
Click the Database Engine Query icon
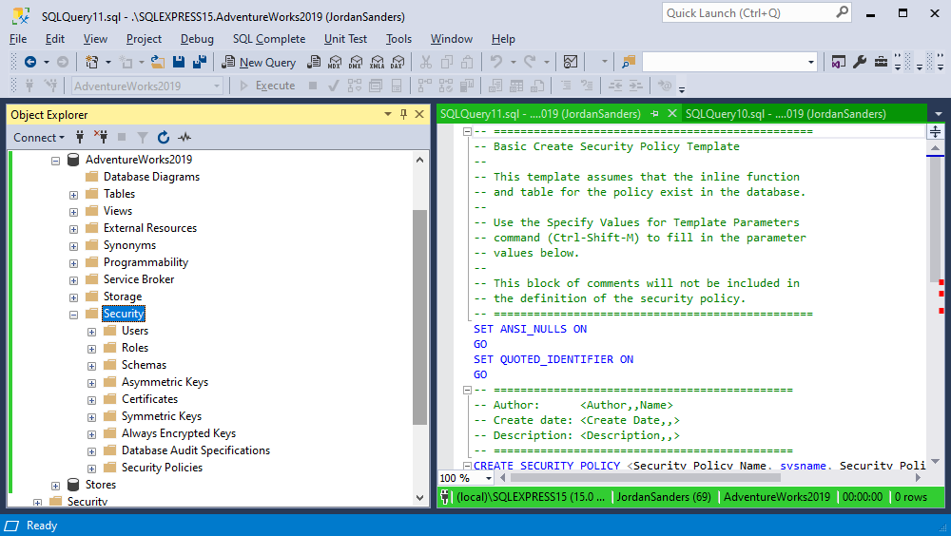coord(314,62)
